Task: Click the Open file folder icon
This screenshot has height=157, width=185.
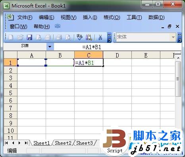Action: click(20, 37)
